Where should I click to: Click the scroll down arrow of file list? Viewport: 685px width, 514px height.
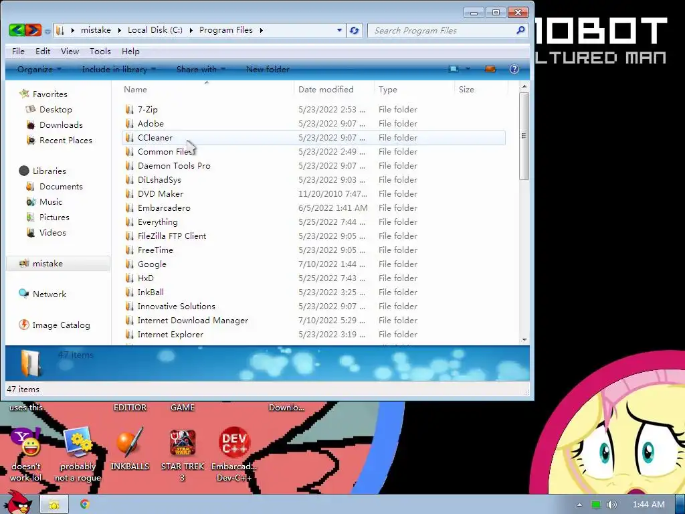524,339
